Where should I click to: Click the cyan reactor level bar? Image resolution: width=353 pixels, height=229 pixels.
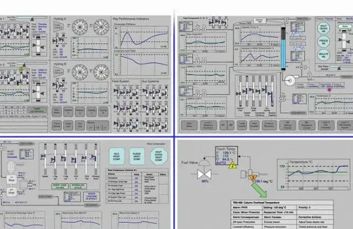[x=283, y=49]
